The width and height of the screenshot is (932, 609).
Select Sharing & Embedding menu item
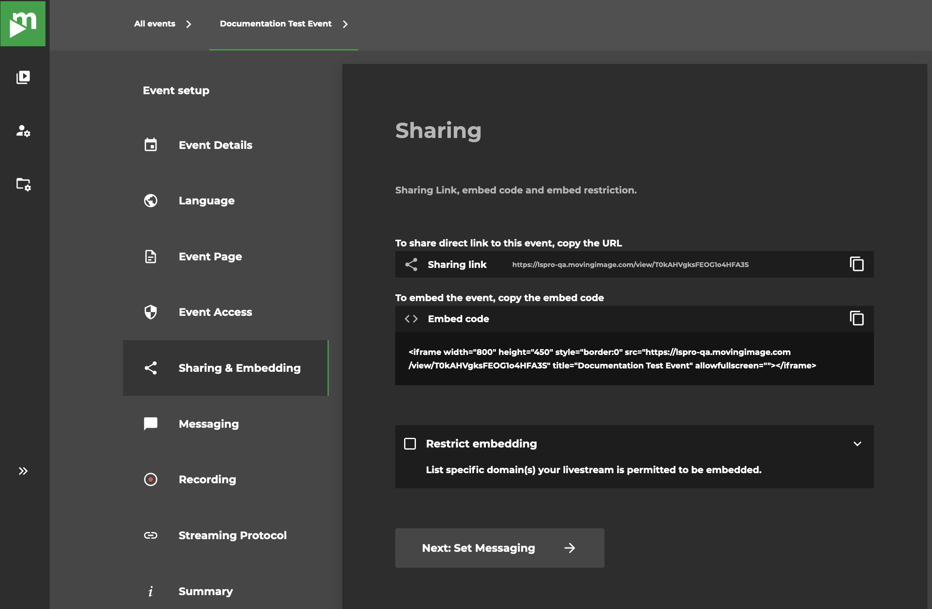226,368
